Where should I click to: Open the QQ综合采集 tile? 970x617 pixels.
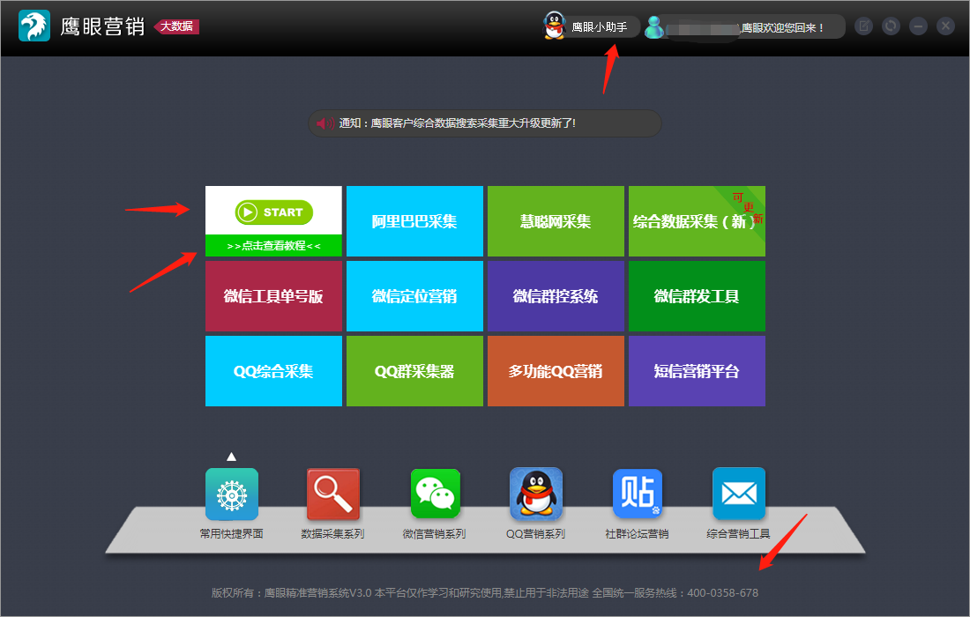click(x=273, y=371)
